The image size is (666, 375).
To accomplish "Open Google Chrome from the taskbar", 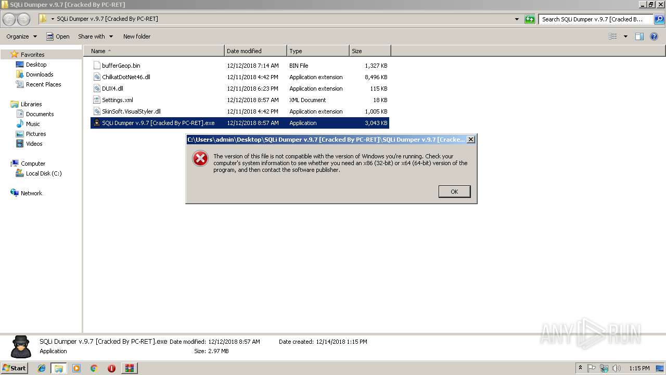I will tap(94, 368).
